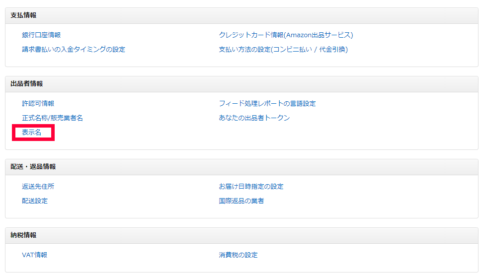Click the 国際返品の業者 link
This screenshot has width=485, height=278.
[241, 201]
